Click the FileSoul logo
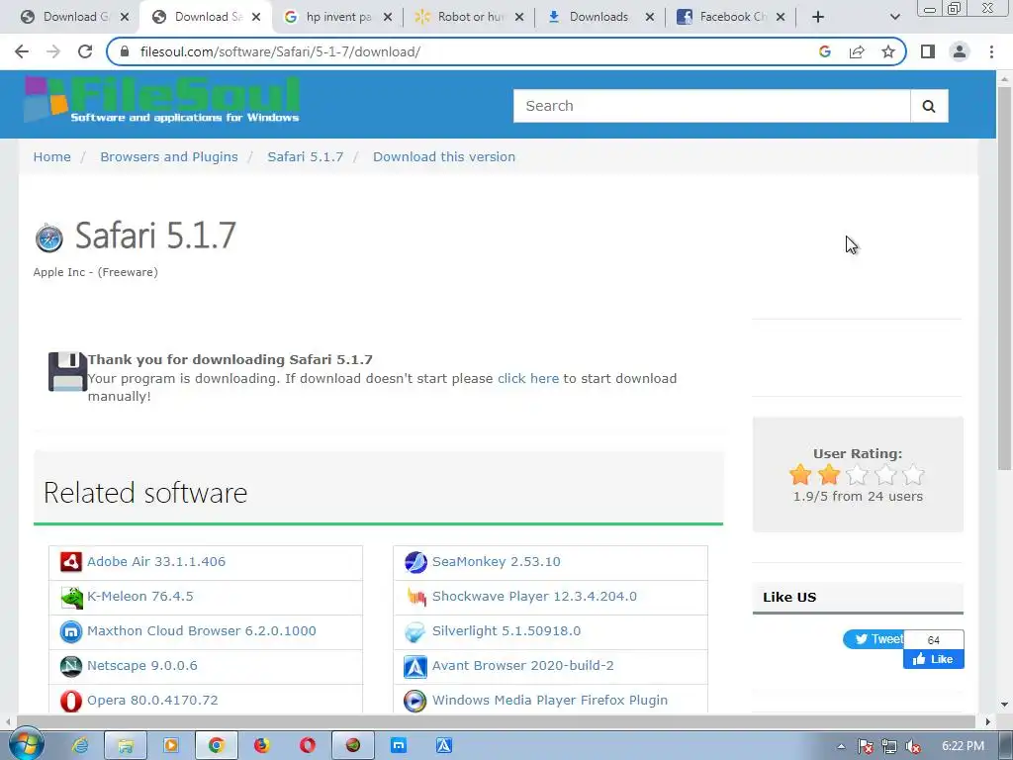This screenshot has height=760, width=1013. 162,100
